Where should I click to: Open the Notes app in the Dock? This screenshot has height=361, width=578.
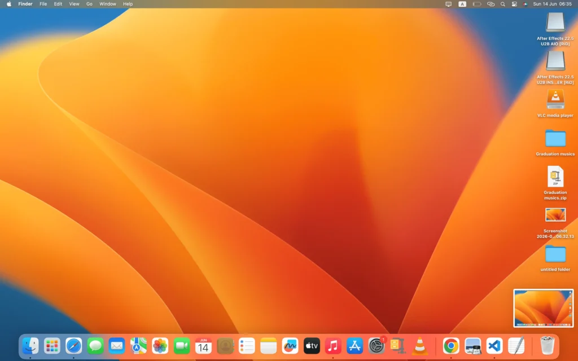tap(268, 346)
